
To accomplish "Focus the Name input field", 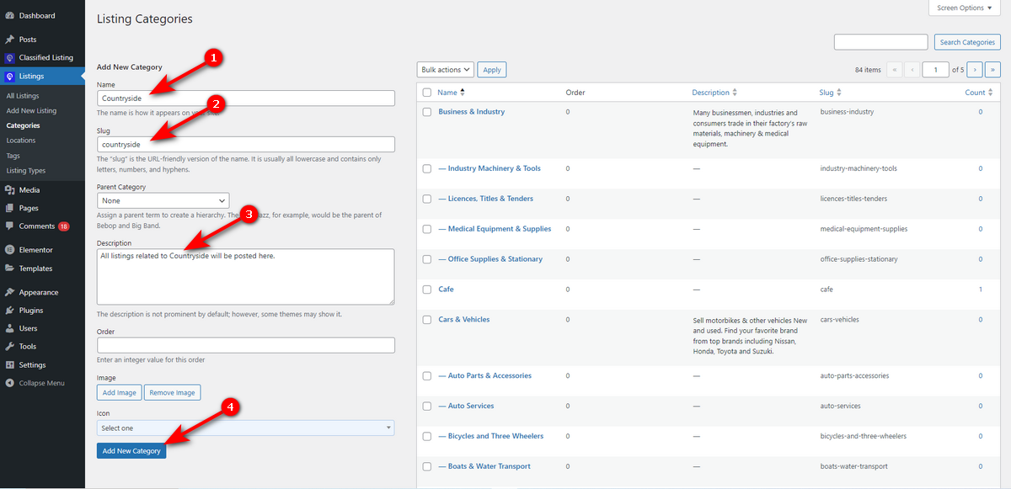I will click(246, 98).
